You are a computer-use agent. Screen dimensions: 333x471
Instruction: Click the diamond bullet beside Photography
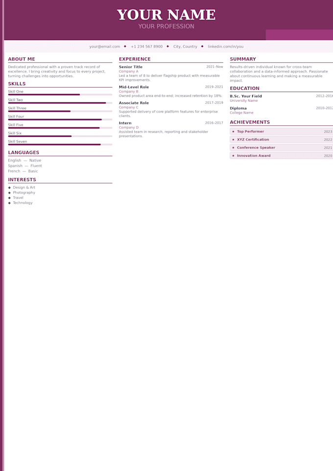[x=9, y=193]
